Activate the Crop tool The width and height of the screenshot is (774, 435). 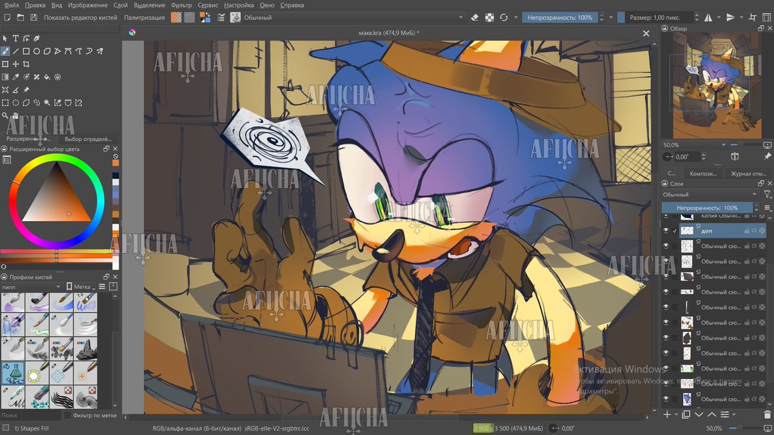tap(25, 64)
